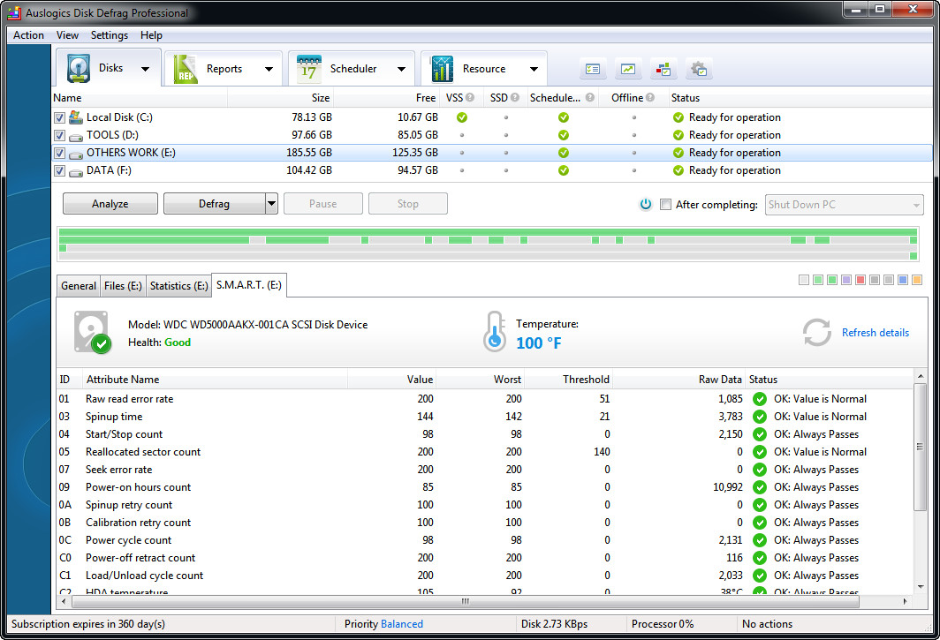Screen dimensions: 940x640
Task: Expand the Reports dropdown arrow
Action: pyautogui.click(x=269, y=69)
